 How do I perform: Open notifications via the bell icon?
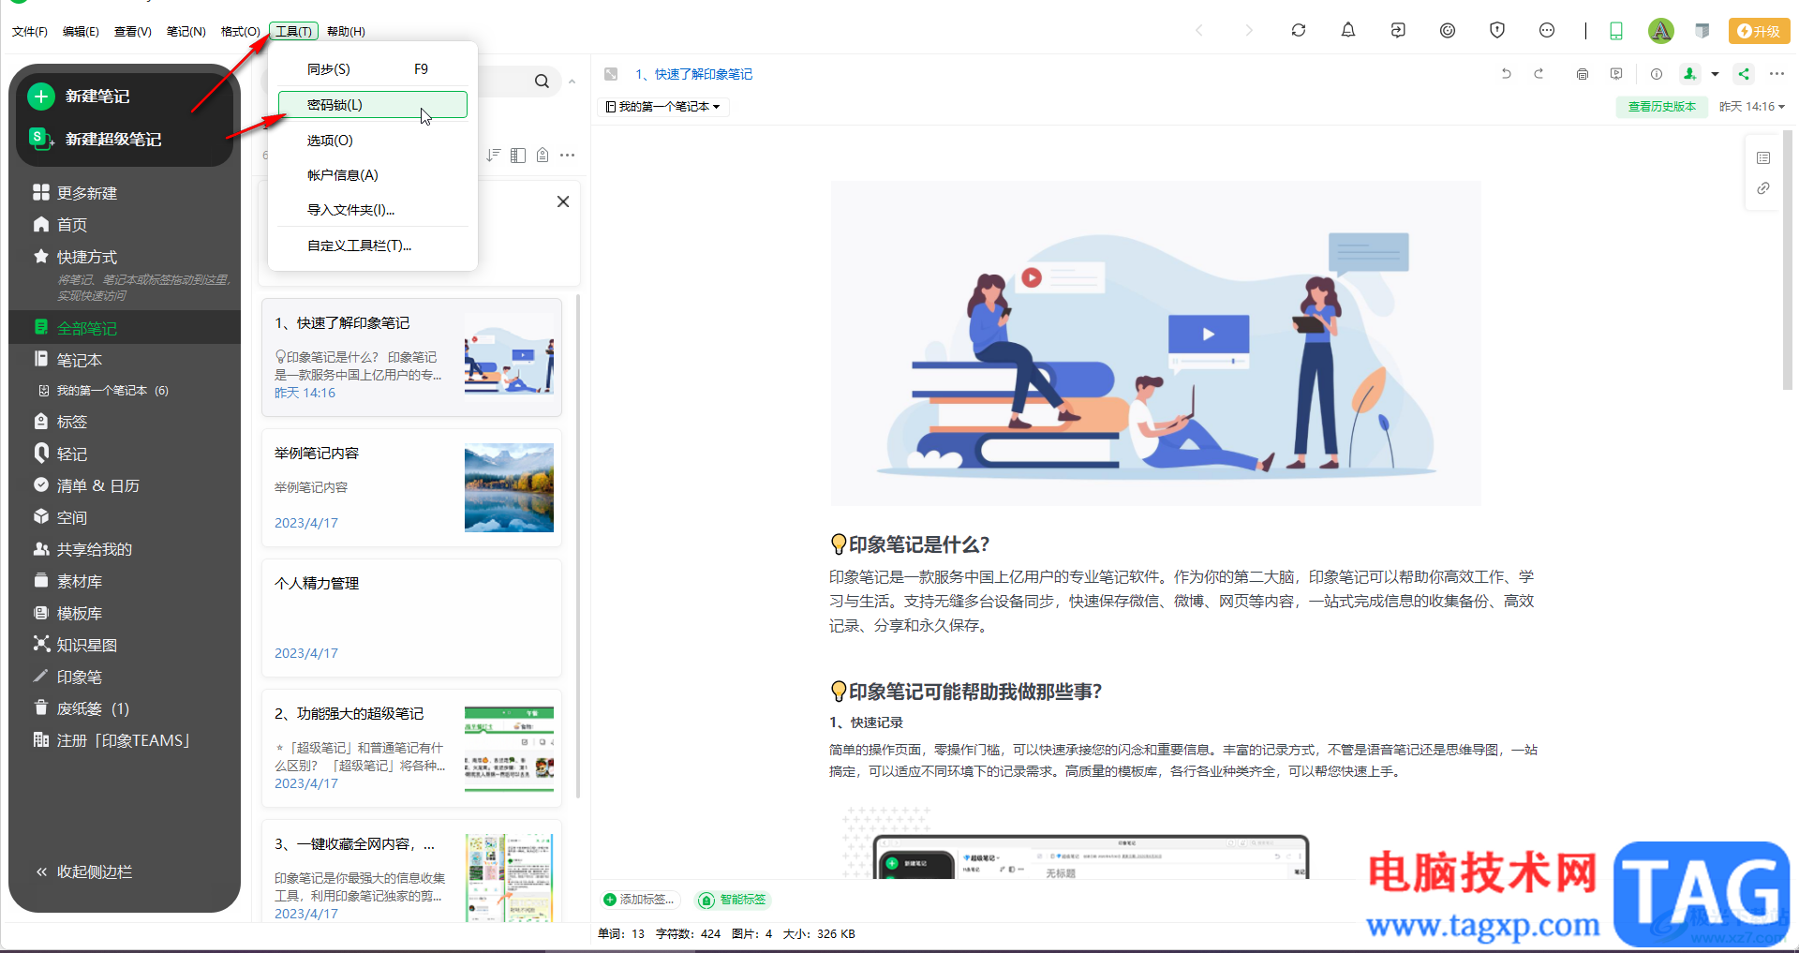1348,30
